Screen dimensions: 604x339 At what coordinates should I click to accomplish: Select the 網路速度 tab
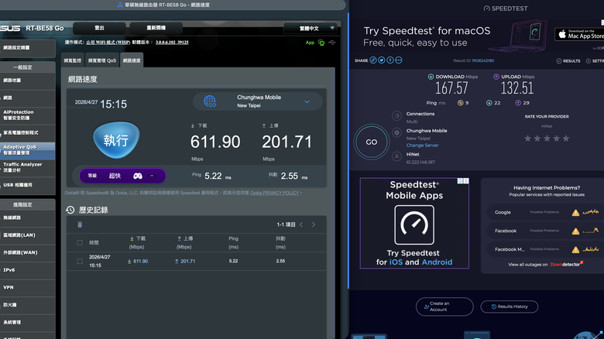tap(132, 60)
